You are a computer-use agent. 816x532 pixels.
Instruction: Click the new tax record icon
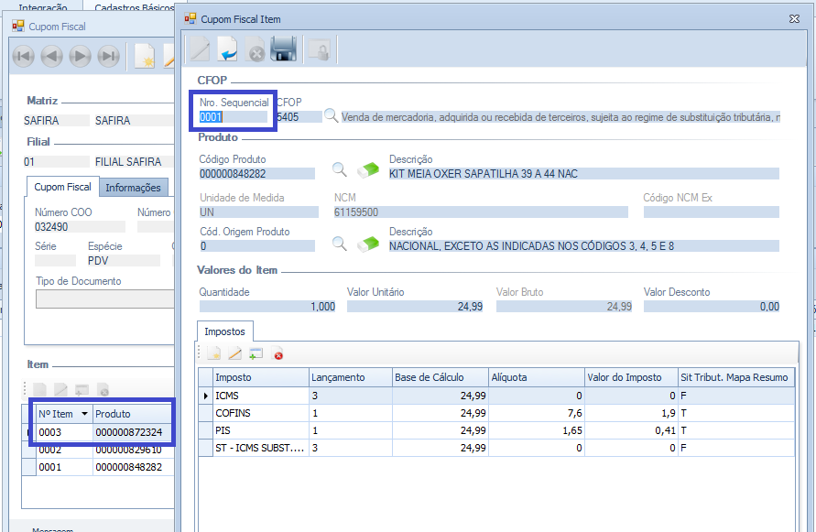214,353
